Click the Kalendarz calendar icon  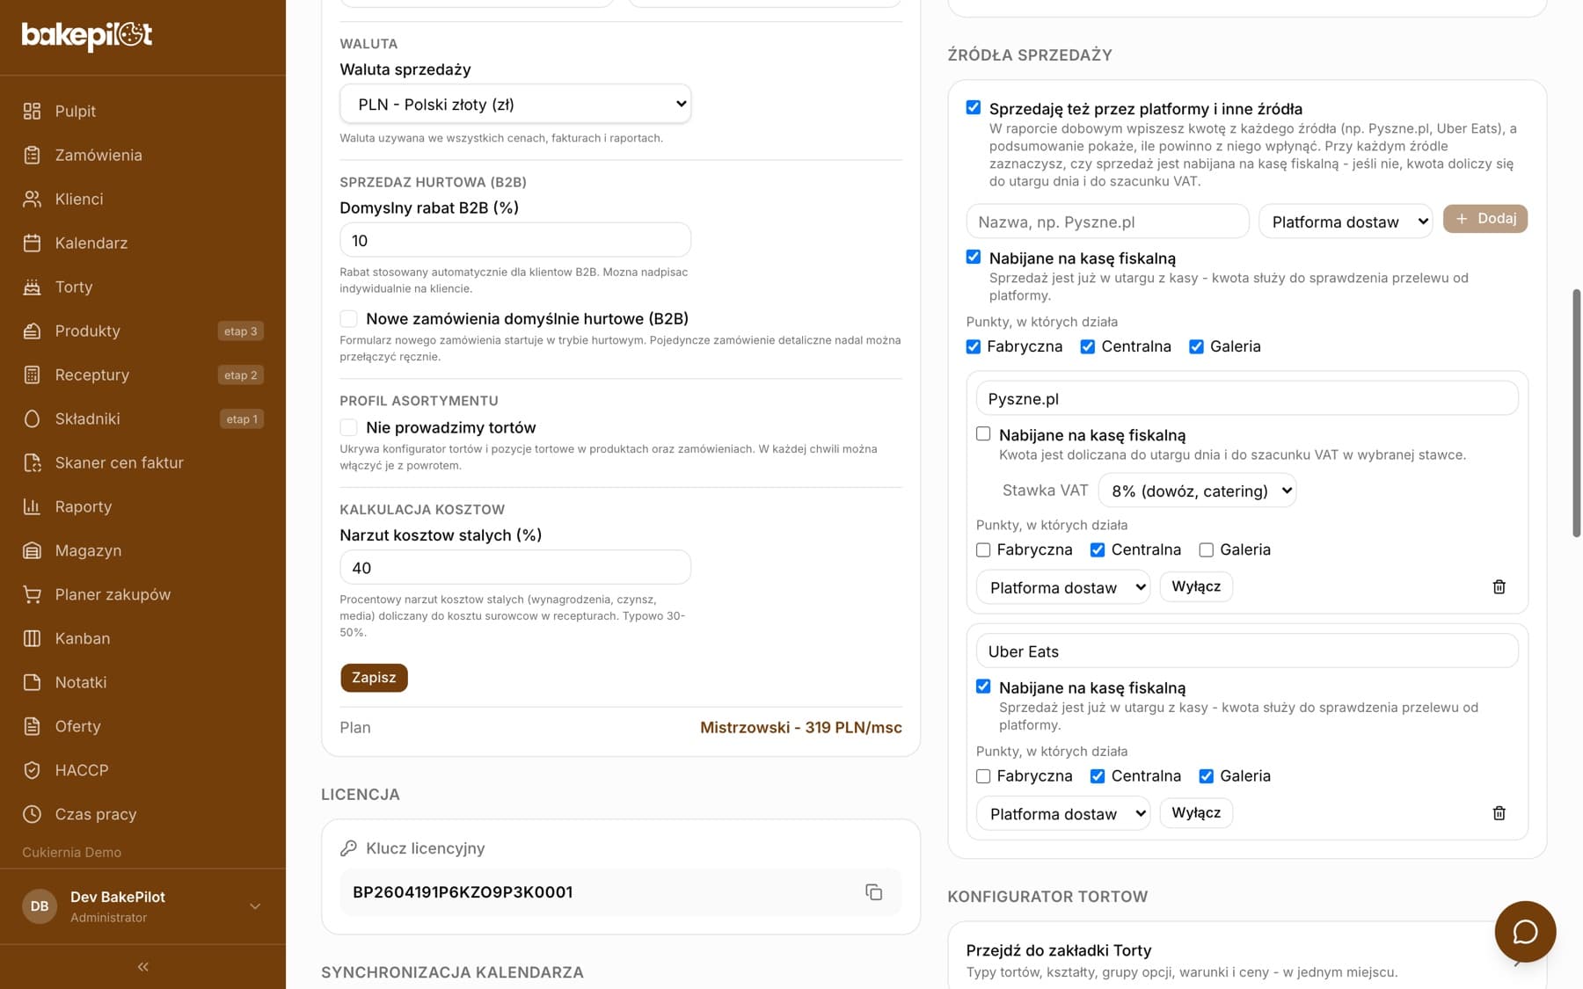pos(32,243)
